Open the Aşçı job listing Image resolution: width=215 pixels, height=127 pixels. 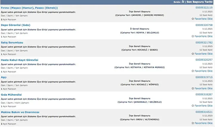(4, 77)
